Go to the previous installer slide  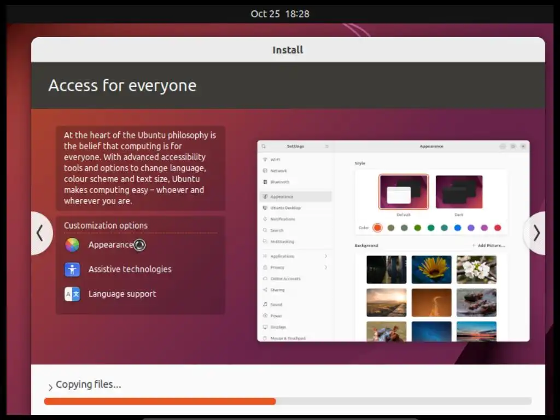42,233
